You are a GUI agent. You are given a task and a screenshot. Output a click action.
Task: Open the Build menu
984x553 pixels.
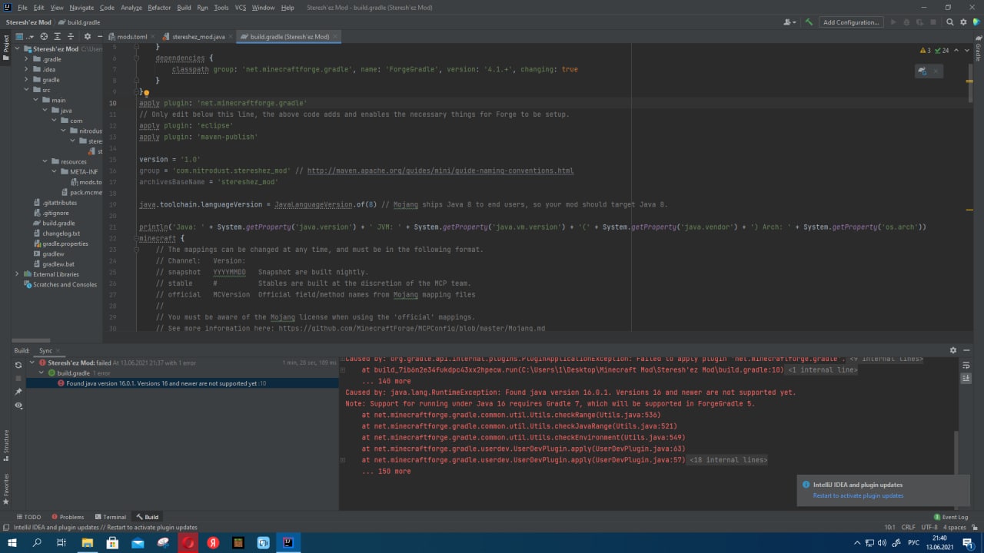pos(184,8)
